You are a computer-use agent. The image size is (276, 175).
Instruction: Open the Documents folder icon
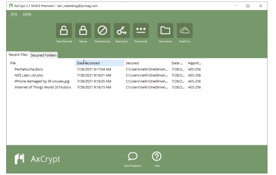click(165, 31)
